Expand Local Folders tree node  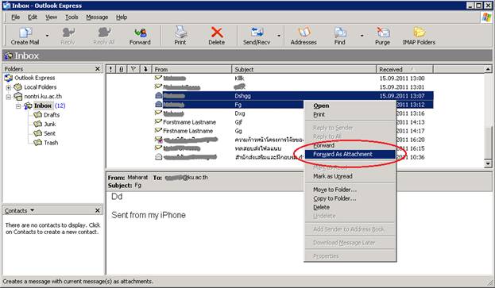click(x=9, y=87)
